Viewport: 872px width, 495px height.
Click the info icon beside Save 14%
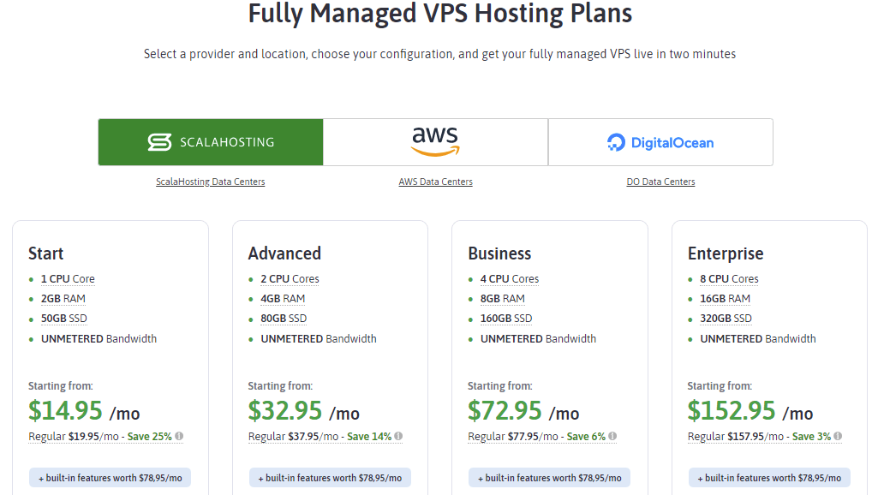click(x=399, y=436)
